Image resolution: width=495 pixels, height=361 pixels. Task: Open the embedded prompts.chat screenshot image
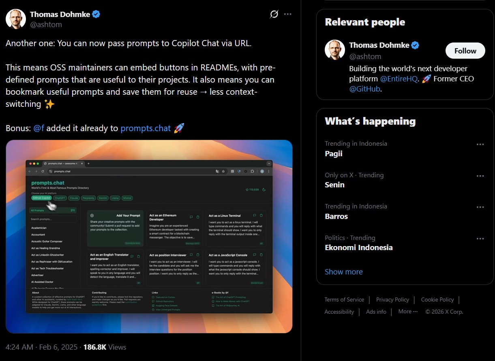[149, 236]
